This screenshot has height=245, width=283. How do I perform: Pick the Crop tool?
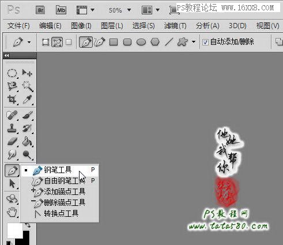tap(12, 99)
